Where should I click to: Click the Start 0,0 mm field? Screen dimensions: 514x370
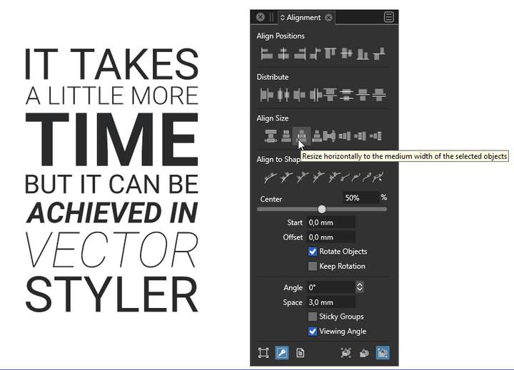[x=331, y=222]
